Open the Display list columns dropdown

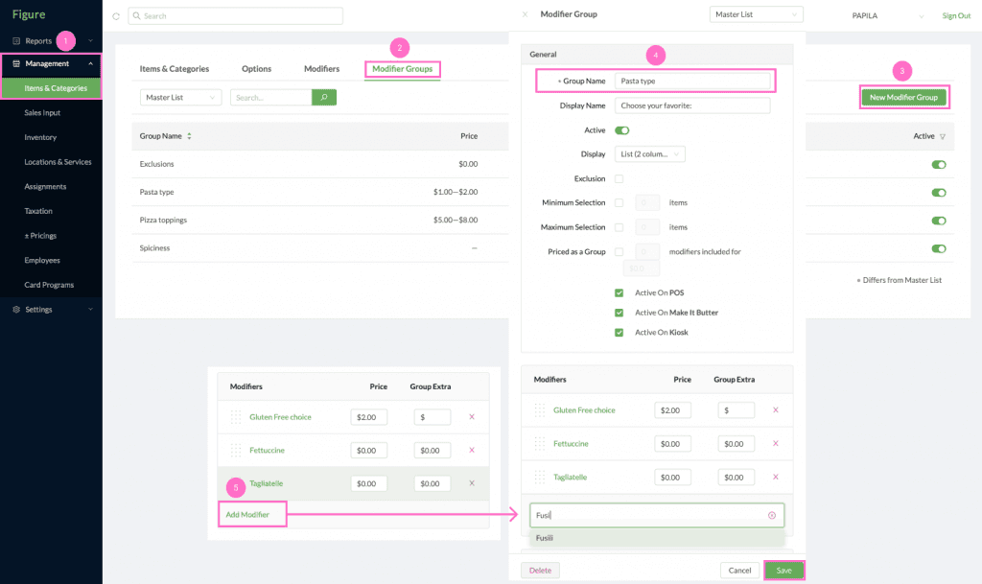pos(649,154)
